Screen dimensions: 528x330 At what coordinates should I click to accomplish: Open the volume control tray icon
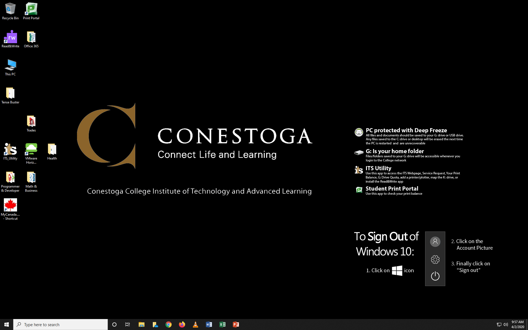pyautogui.click(x=505, y=324)
